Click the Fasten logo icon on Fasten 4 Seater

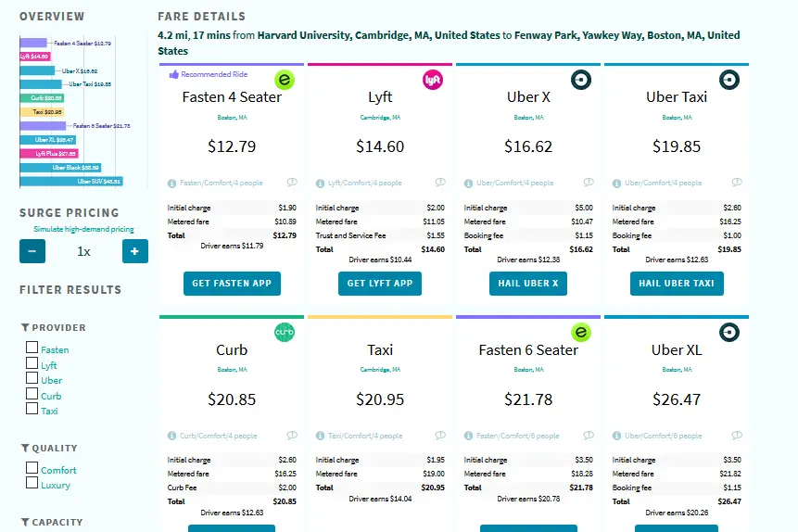(285, 80)
